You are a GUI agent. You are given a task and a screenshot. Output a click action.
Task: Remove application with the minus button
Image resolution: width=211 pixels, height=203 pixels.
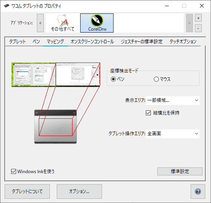tap(198, 28)
